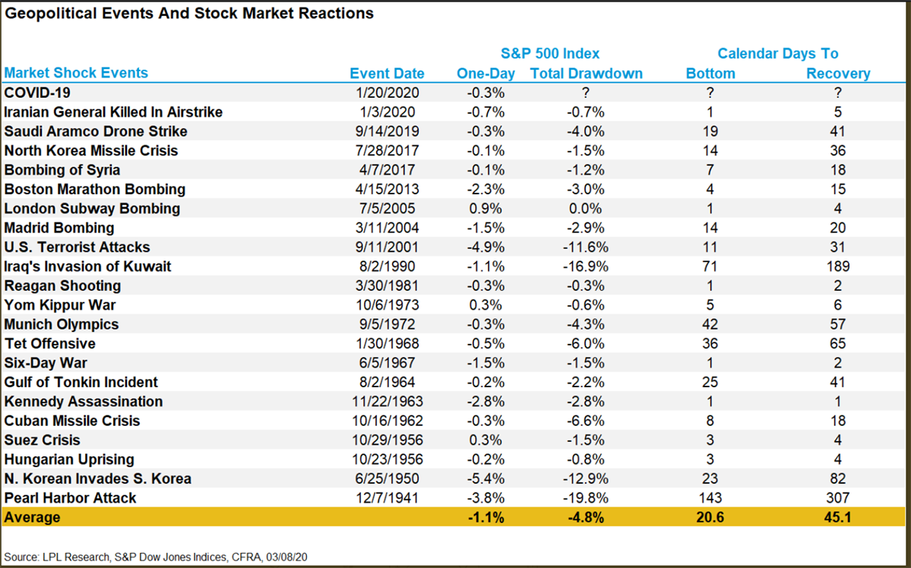This screenshot has height=568, width=911.
Task: Click the Kennedy Assassination date 11/22/1963
Action: click(x=387, y=402)
